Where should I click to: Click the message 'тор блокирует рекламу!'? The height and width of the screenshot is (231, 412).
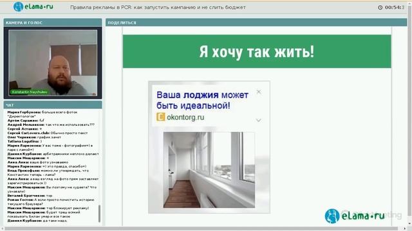[x=48, y=208]
